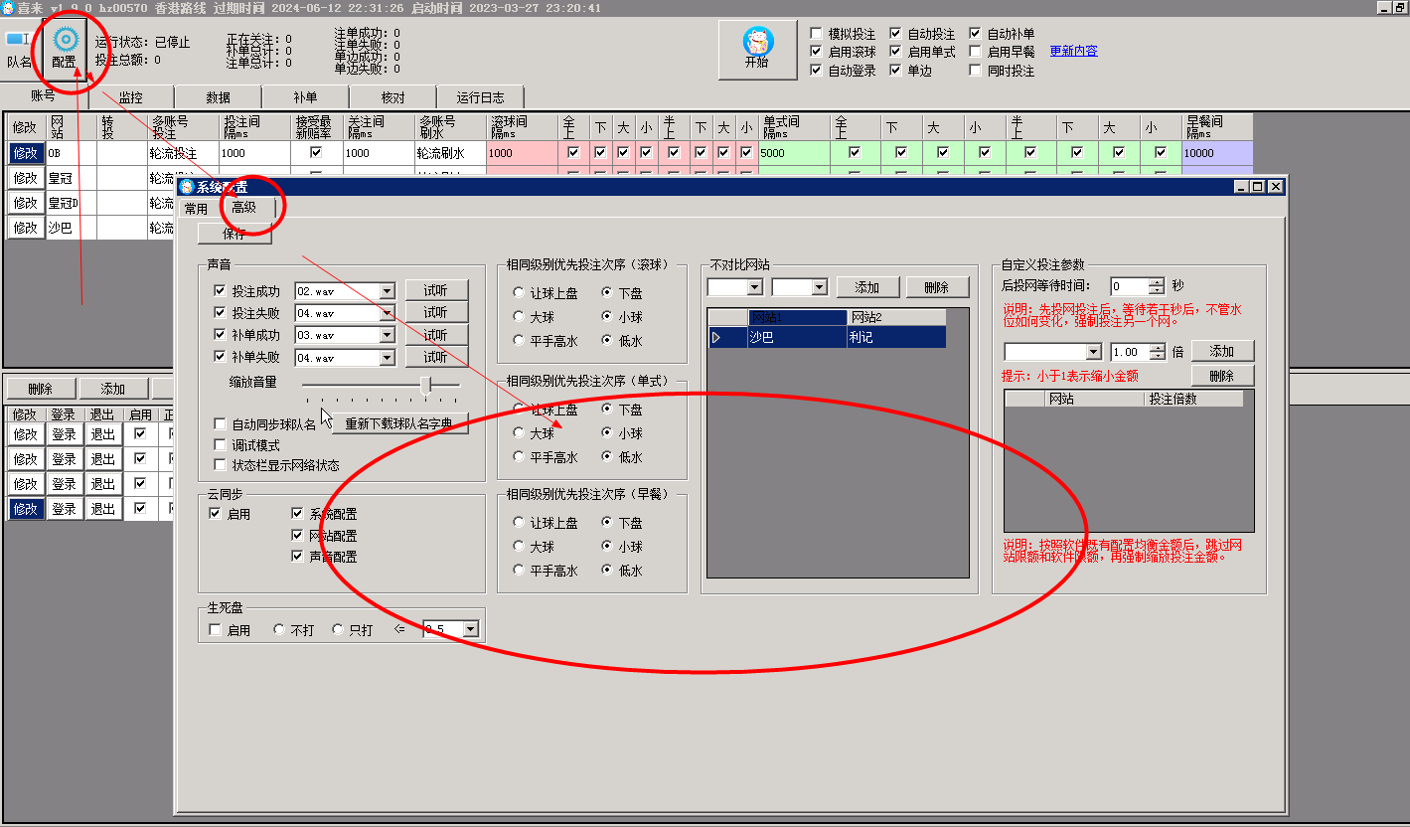Open the 运行日志 tab
The image size is (1410, 827).
point(481,97)
